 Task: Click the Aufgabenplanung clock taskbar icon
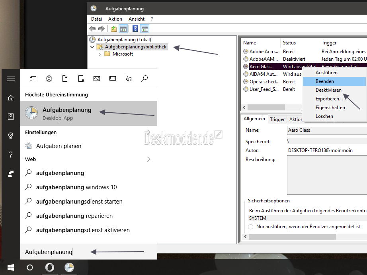click(x=69, y=267)
